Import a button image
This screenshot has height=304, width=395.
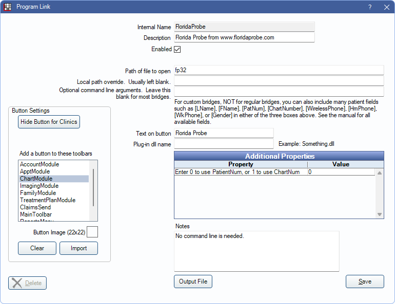pyautogui.click(x=78, y=248)
